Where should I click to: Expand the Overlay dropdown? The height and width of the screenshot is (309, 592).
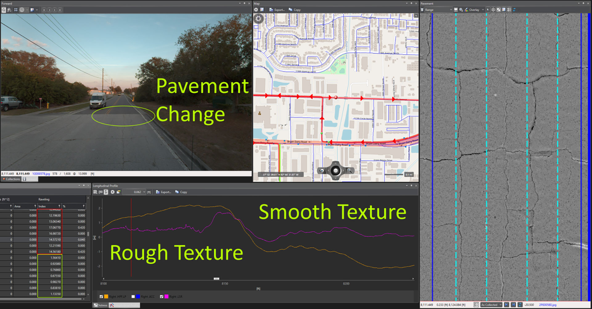pos(483,10)
